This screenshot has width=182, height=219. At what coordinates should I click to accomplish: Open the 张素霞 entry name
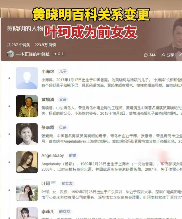(x=48, y=127)
